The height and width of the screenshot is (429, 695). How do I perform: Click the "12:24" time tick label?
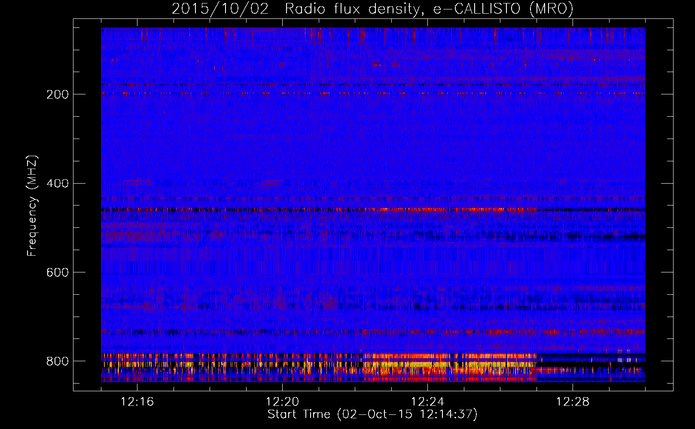[x=428, y=402]
